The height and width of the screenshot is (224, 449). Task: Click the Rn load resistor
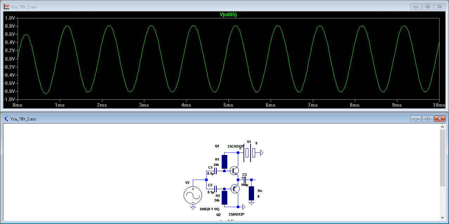click(251, 193)
